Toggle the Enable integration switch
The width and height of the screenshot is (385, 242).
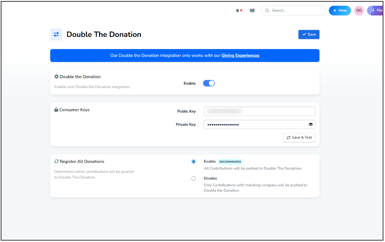coord(209,83)
